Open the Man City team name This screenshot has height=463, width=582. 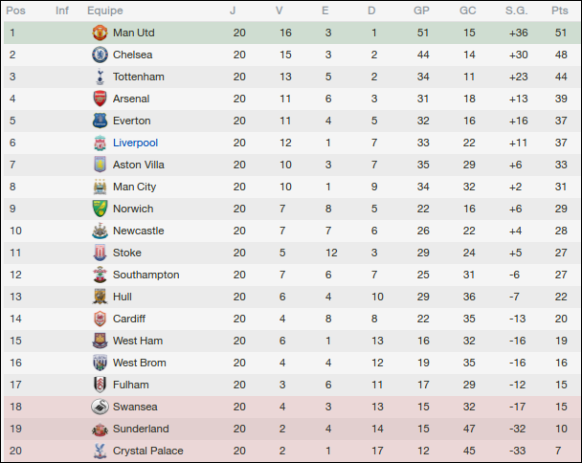(x=134, y=187)
